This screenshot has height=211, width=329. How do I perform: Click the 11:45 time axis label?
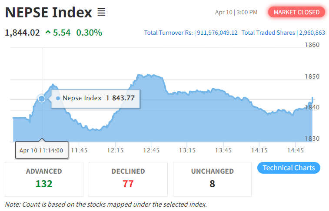(x=79, y=150)
